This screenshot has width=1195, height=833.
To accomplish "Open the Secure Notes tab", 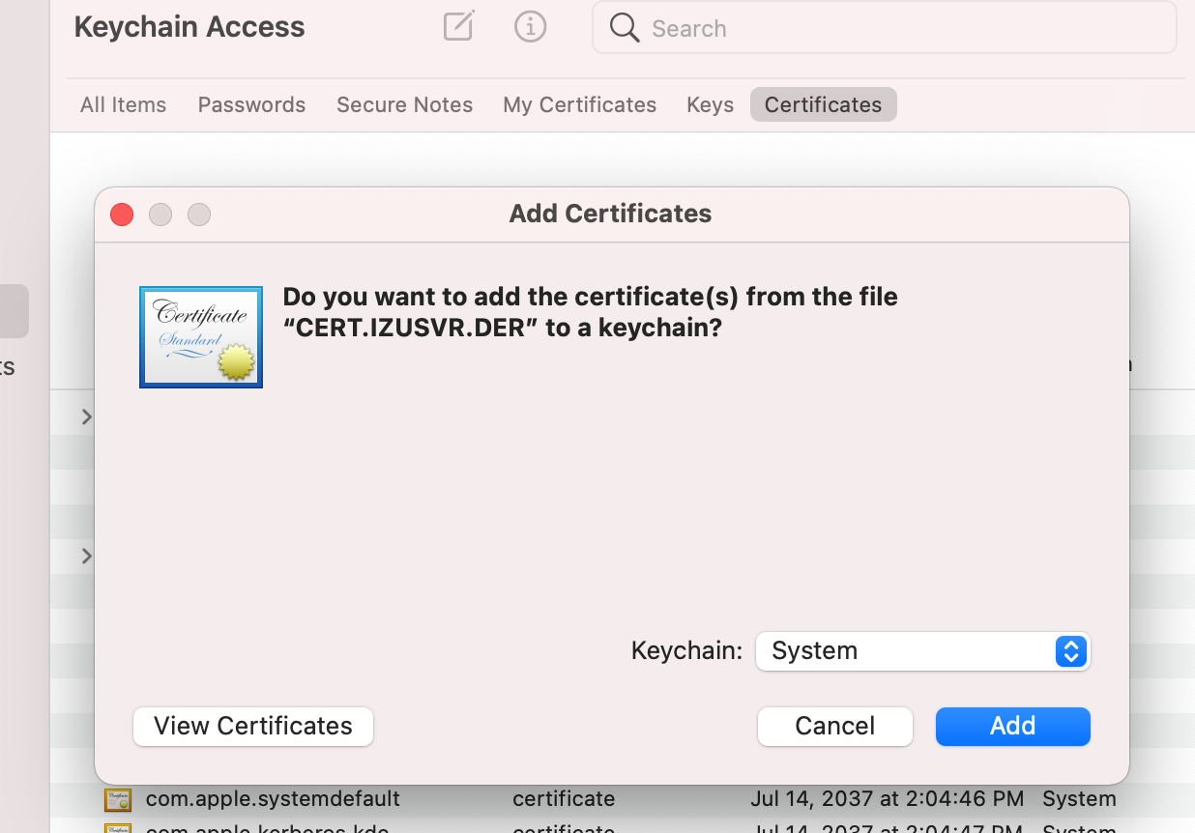I will tap(404, 104).
